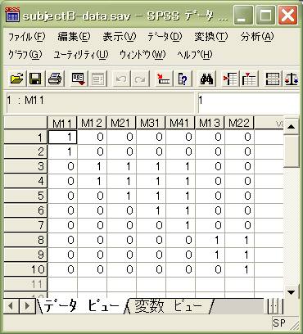Open the Variables info icon
Image resolution: width=303 pixels, height=334 pixels.
[x=183, y=79]
